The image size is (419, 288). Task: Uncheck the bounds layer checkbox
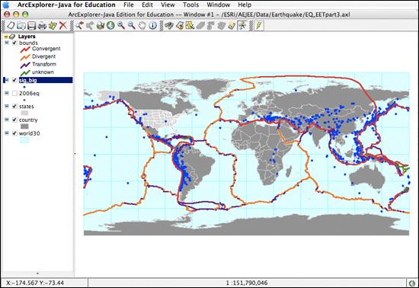(14, 43)
